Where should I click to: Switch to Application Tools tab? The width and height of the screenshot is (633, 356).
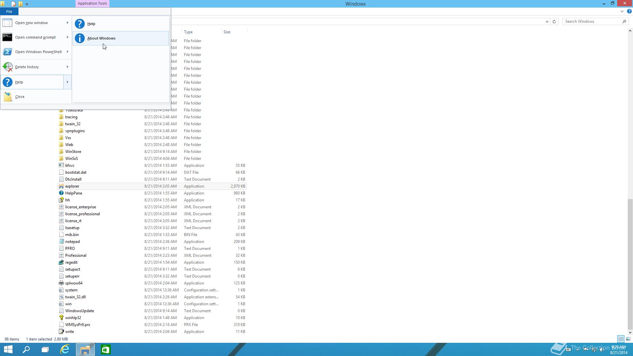coord(92,3)
